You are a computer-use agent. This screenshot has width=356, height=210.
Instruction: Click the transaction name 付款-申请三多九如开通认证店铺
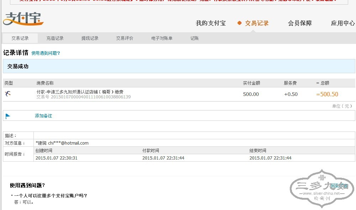tap(80, 92)
